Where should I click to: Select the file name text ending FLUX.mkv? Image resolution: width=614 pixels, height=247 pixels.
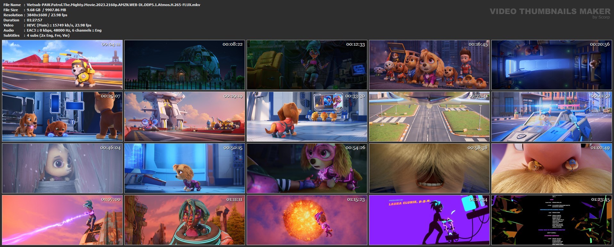coord(114,5)
